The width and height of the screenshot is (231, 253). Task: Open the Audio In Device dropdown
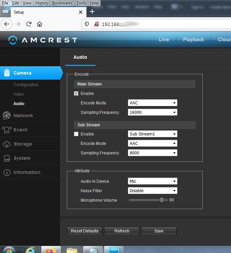click(152, 181)
